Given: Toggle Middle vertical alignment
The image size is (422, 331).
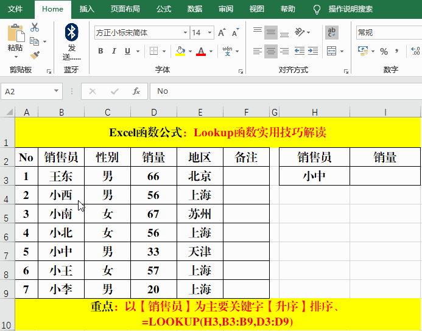Looking at the screenshot, I should (x=271, y=32).
